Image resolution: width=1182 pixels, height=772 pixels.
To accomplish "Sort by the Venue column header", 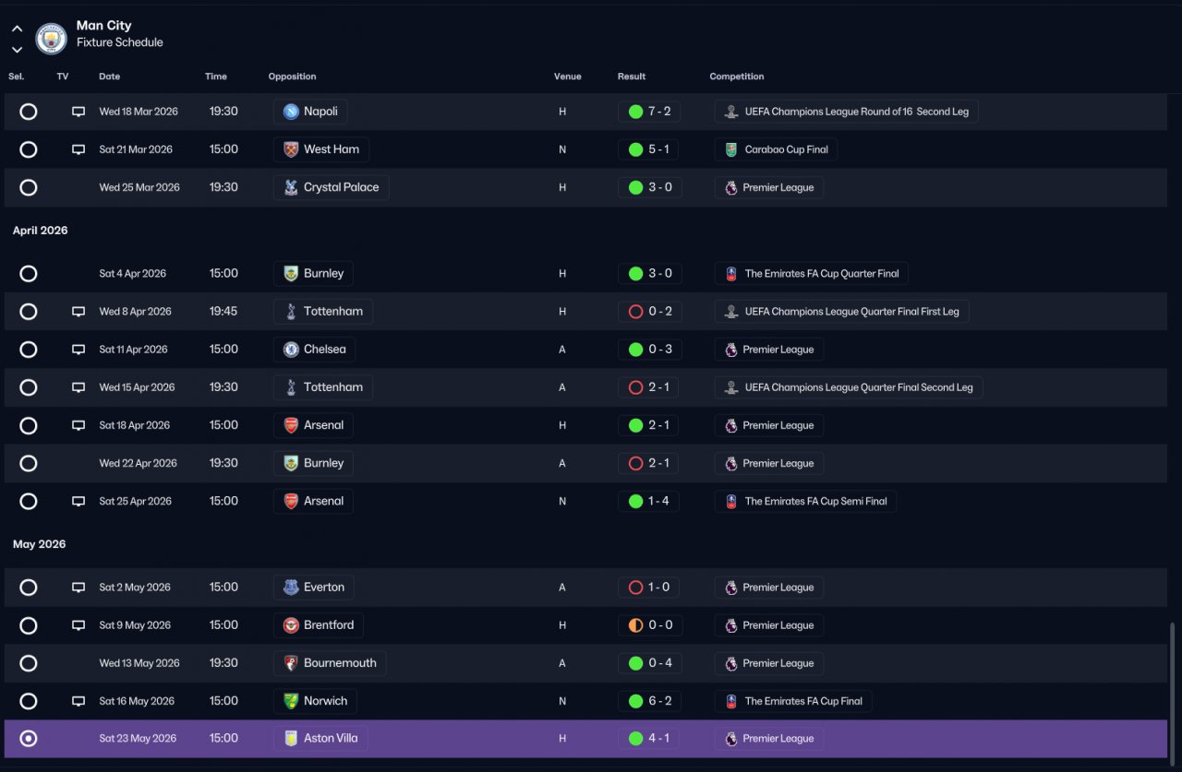I will click(567, 77).
